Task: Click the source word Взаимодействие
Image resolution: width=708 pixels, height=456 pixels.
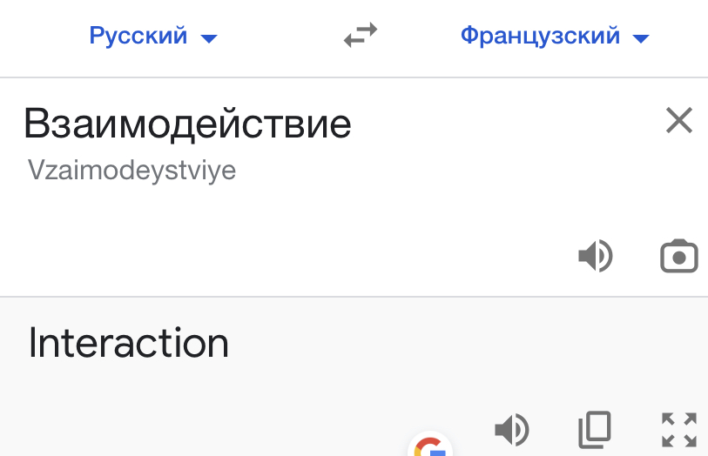Action: coord(187,124)
